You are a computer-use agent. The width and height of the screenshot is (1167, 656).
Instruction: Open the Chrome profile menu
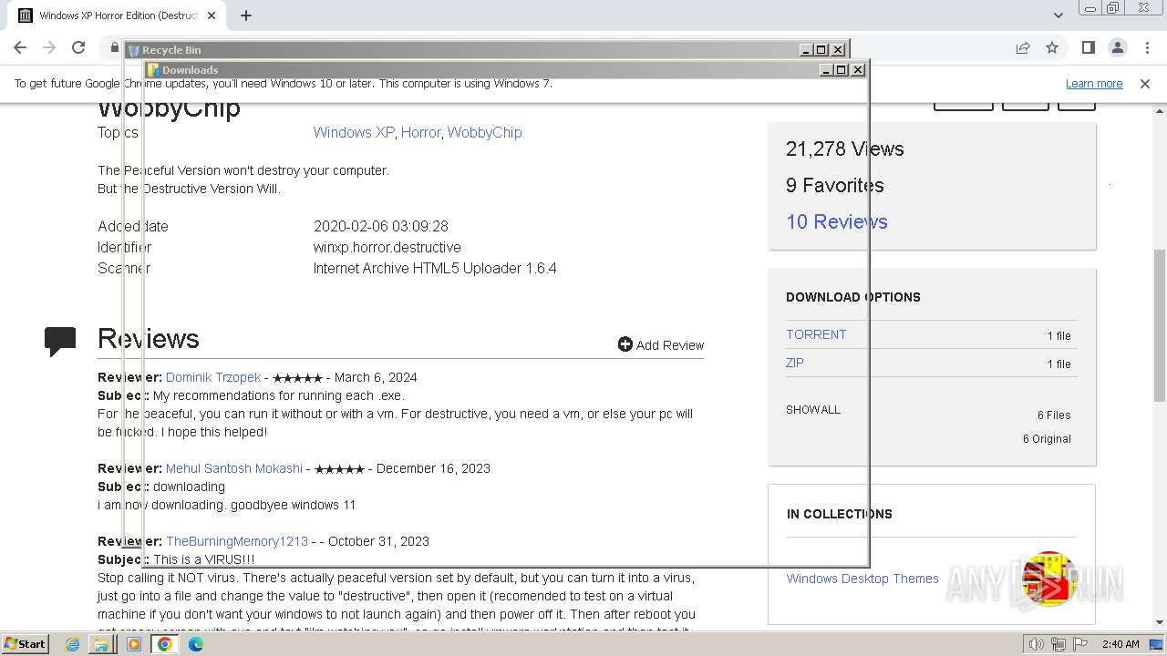click(1117, 47)
